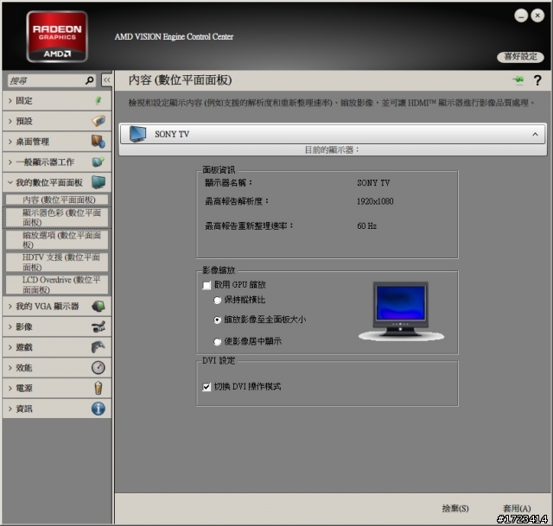Image resolution: width=553 pixels, height=526 pixels.
Task: Click the 喜好設定 preferences button
Action: pos(520,57)
